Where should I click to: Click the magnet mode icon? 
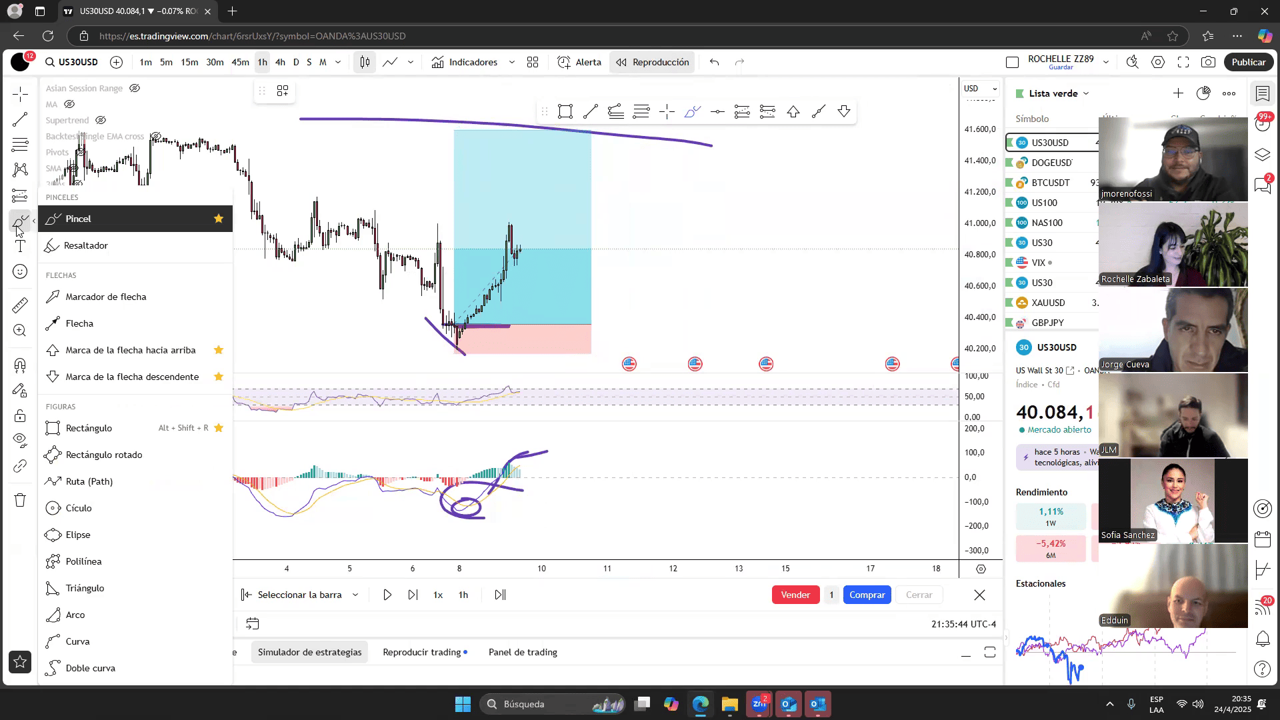pyautogui.click(x=20, y=365)
